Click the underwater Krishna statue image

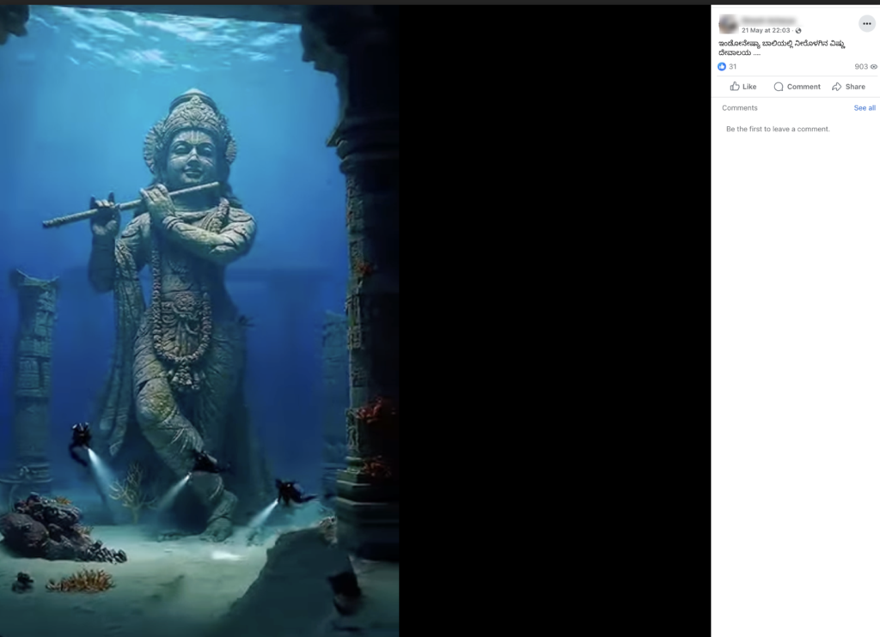click(x=199, y=321)
